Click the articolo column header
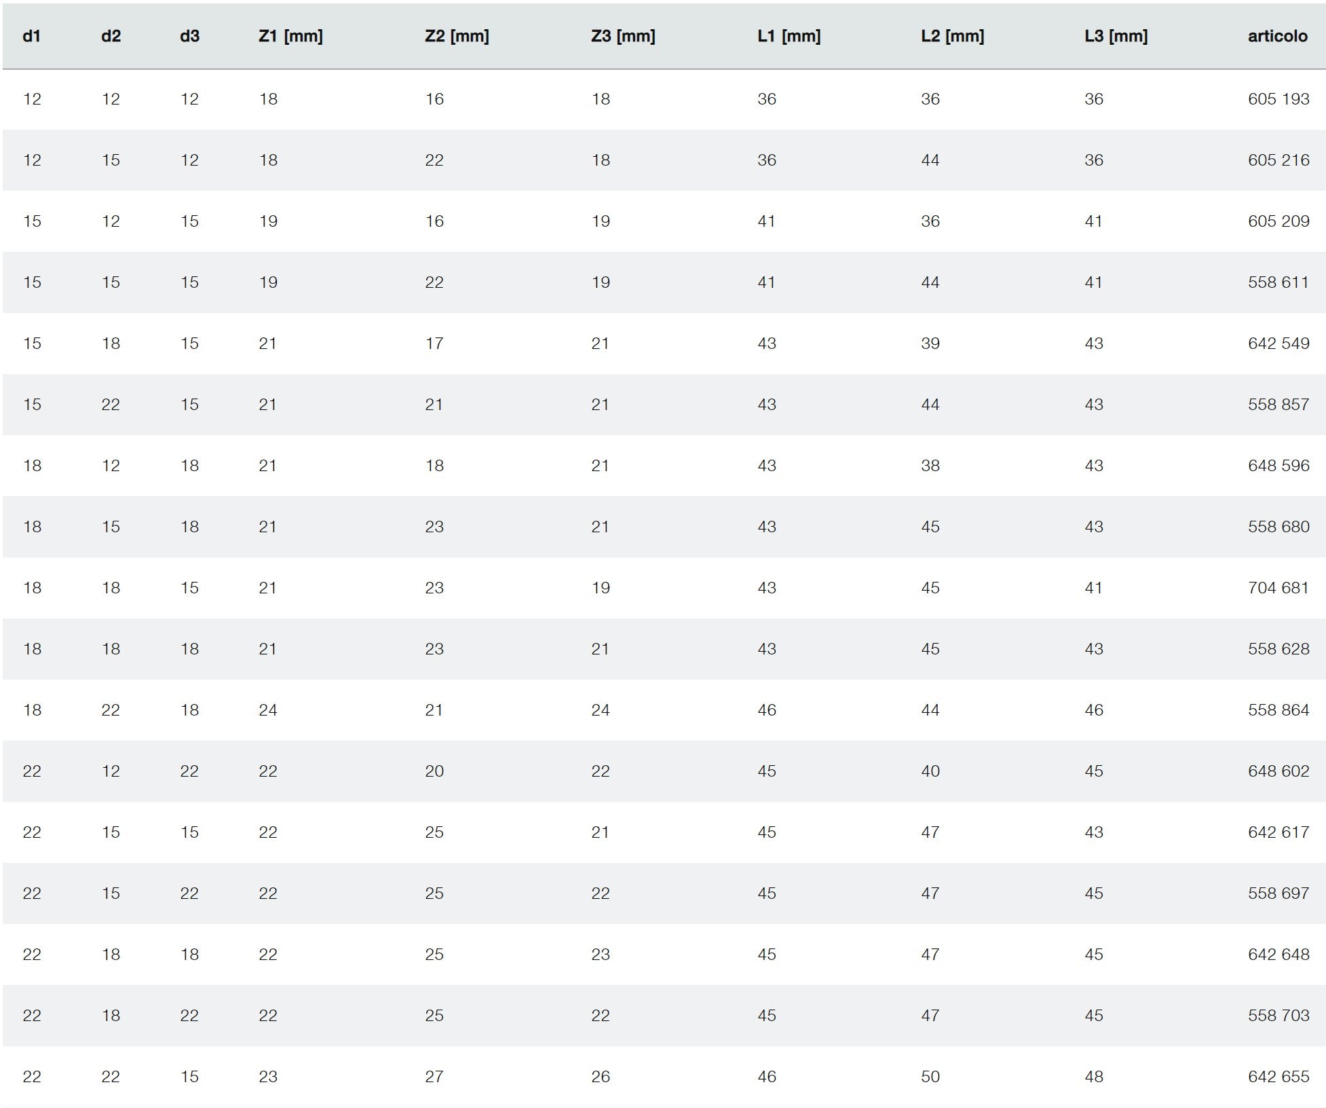 click(x=1277, y=36)
